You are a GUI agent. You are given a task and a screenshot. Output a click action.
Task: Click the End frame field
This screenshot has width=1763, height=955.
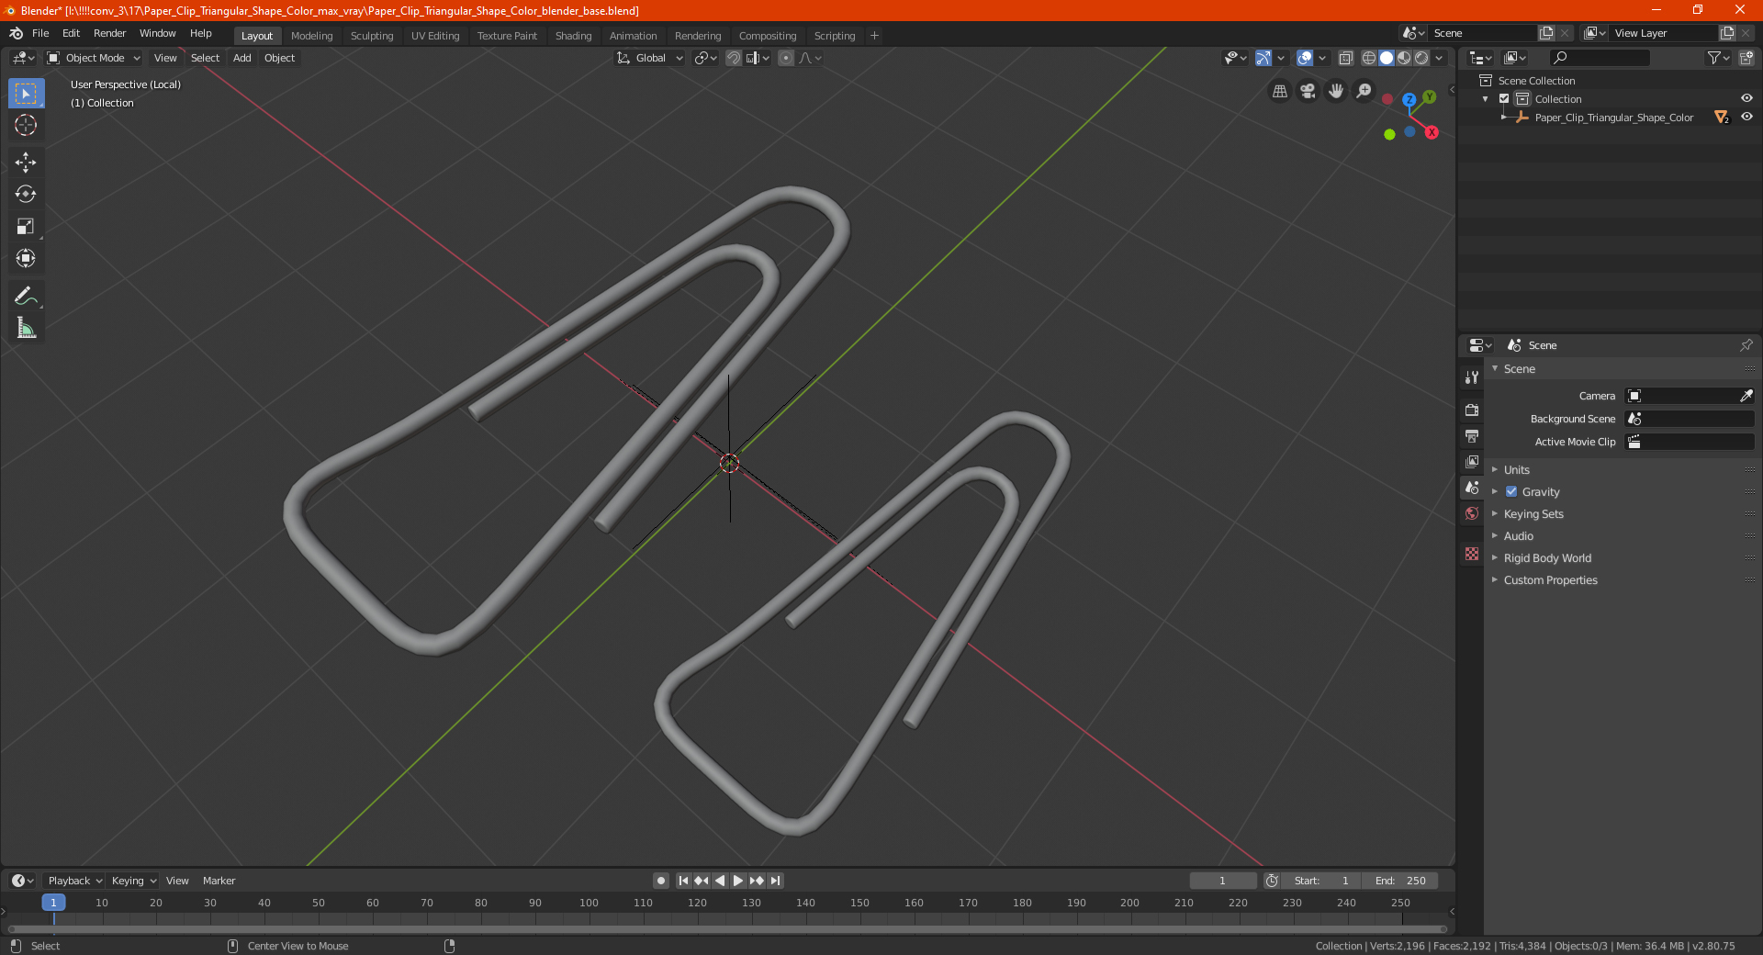tap(1400, 881)
